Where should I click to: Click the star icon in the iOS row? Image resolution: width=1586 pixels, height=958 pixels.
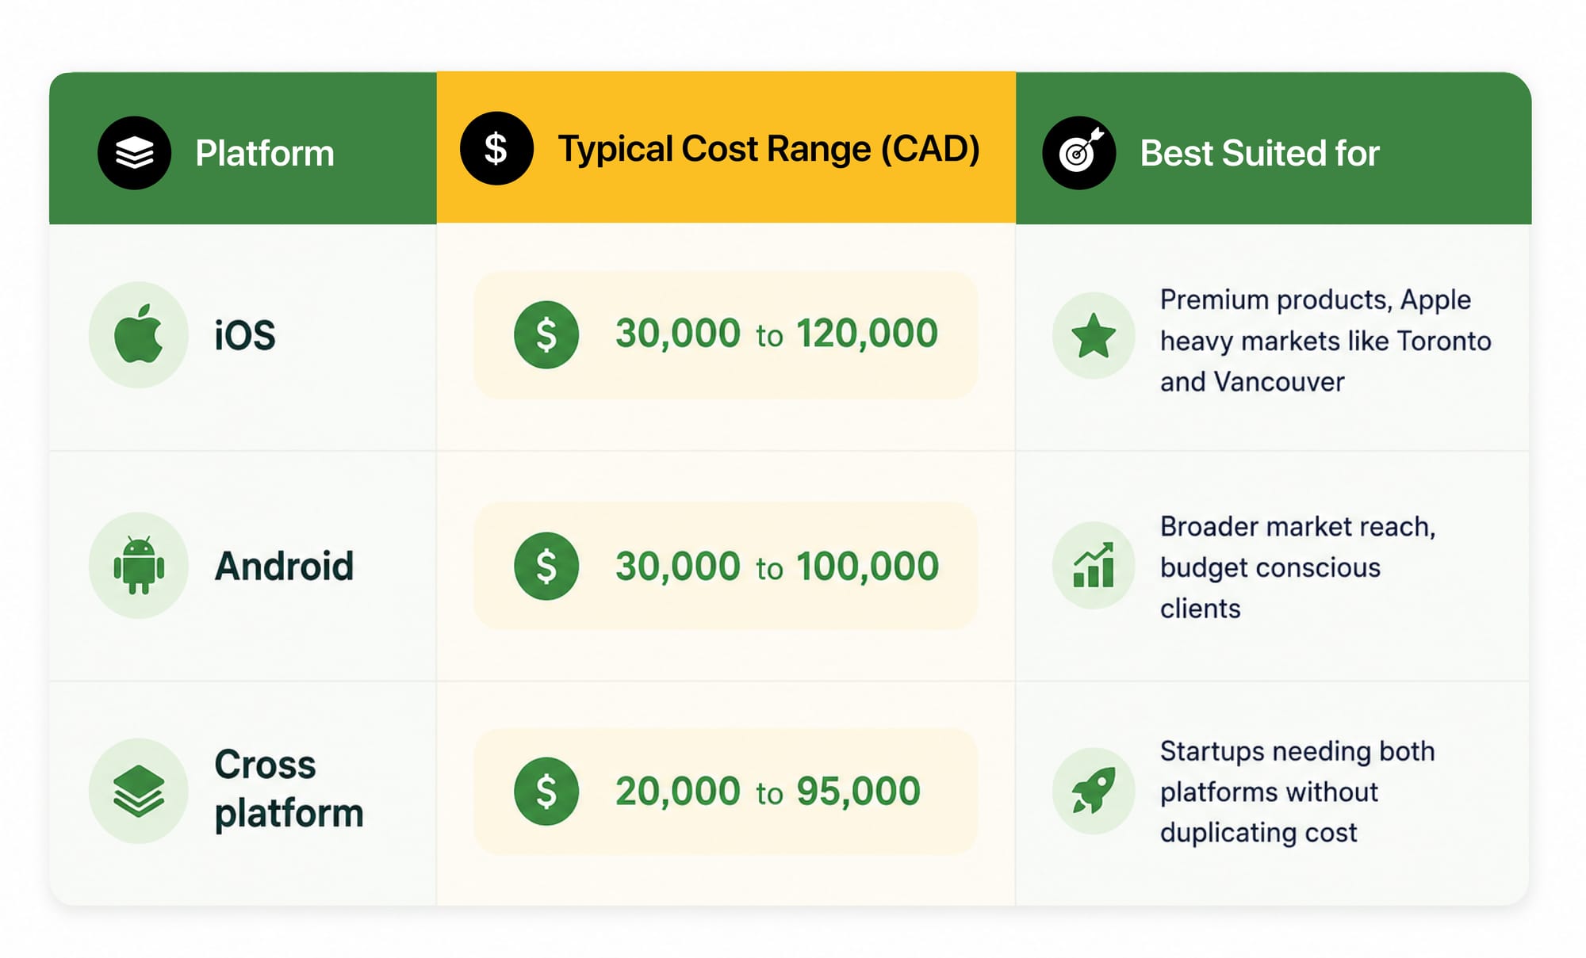pos(1094,335)
